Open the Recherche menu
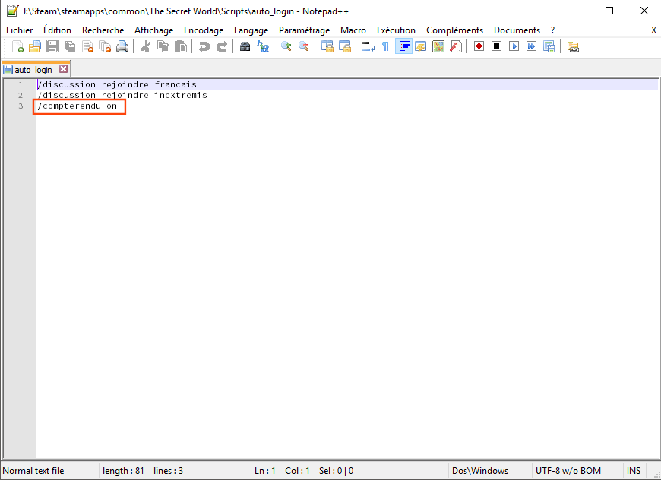Image resolution: width=661 pixels, height=480 pixels. [103, 30]
